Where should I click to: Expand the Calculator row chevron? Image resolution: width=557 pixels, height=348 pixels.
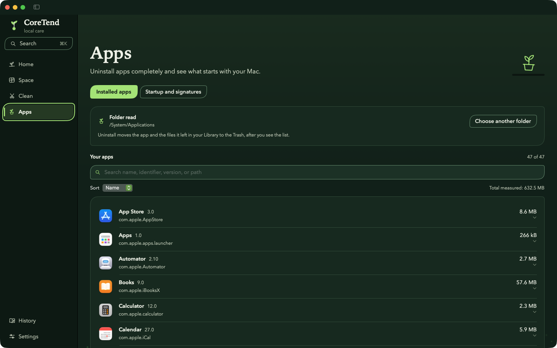click(535, 312)
